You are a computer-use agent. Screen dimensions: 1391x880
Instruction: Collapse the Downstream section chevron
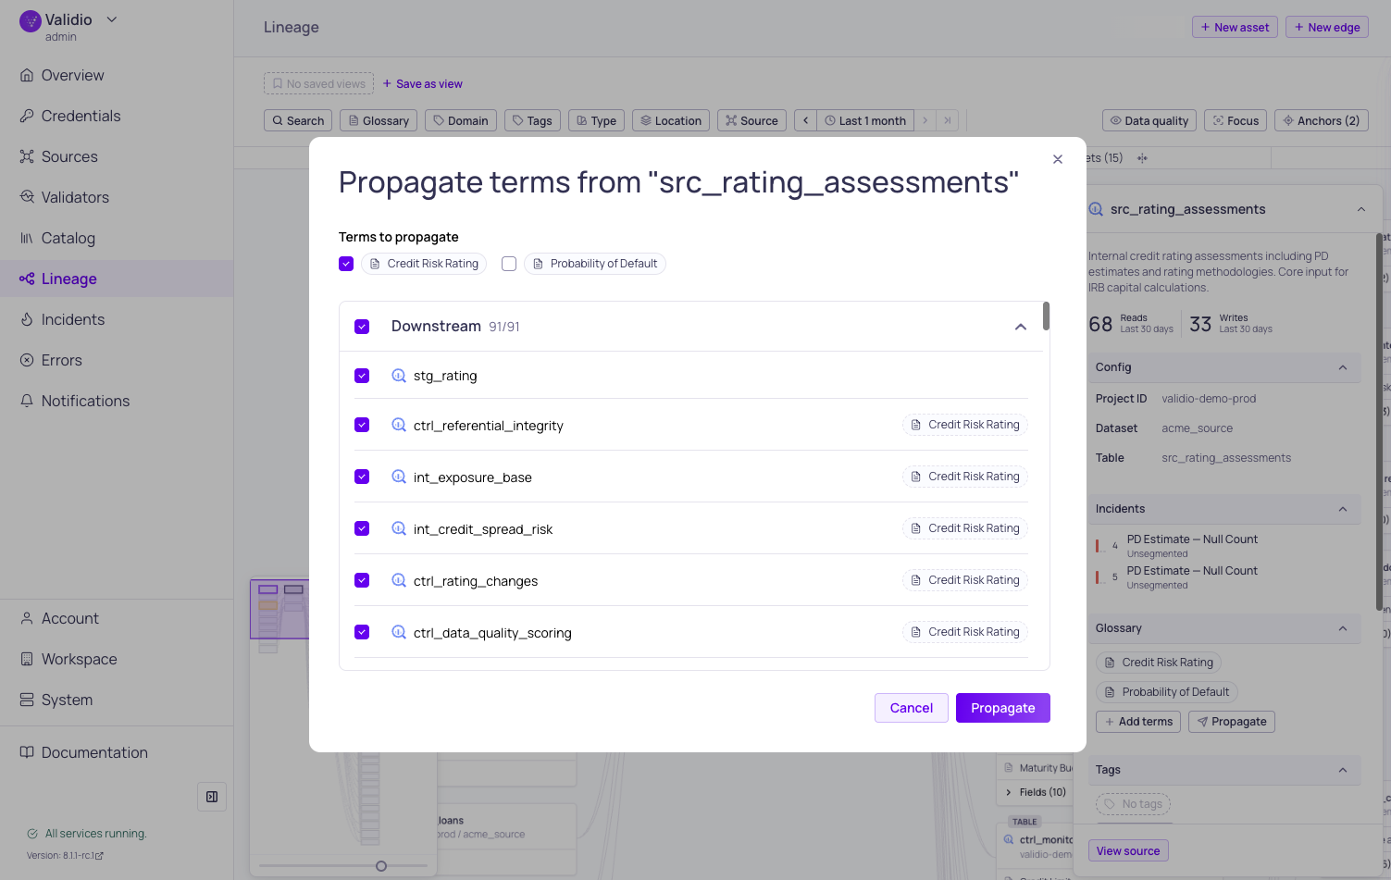1021,327
